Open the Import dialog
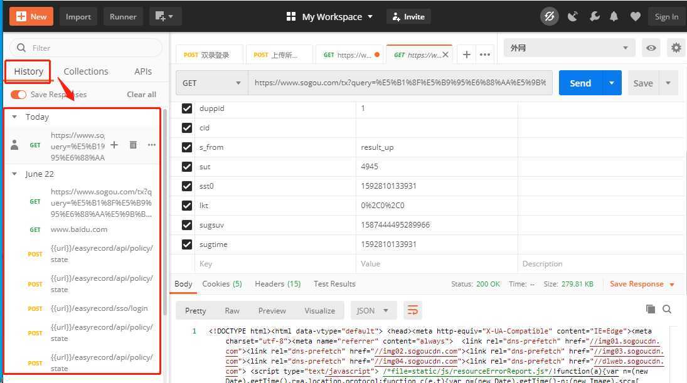 click(78, 17)
